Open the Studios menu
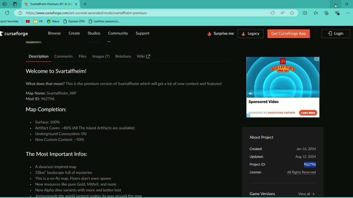 coord(94,33)
